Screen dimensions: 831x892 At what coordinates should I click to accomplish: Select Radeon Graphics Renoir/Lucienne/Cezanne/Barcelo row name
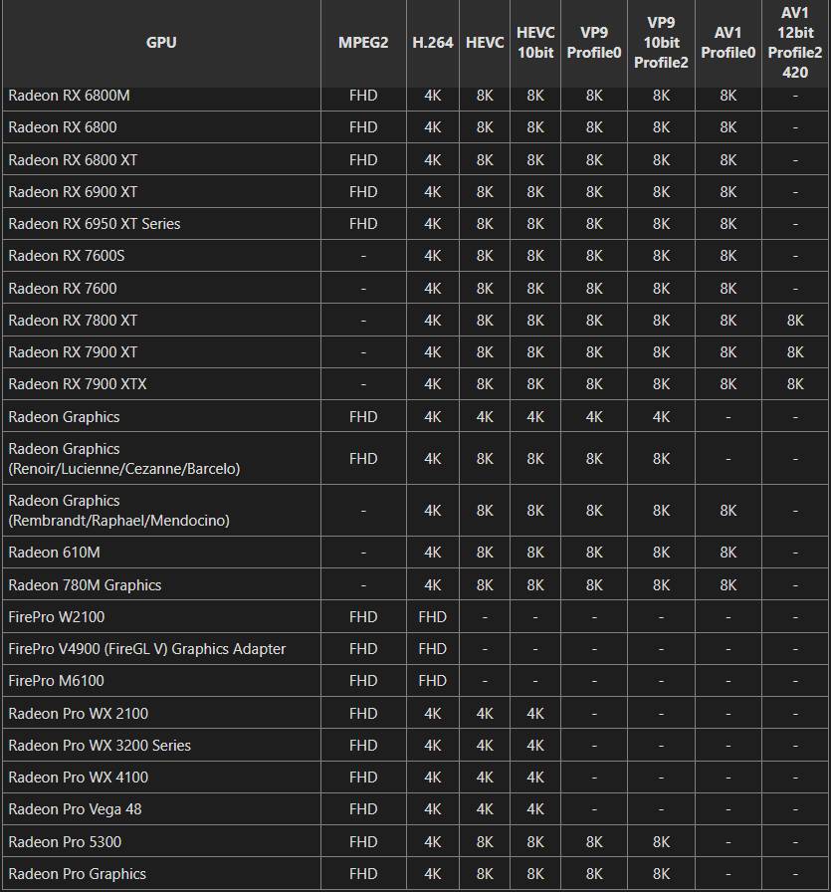coord(124,459)
